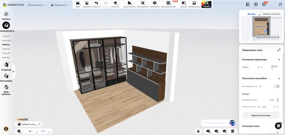285x135 pixels.
Task: Open the Поделиться share dropdown
Action: (x=60, y=5)
